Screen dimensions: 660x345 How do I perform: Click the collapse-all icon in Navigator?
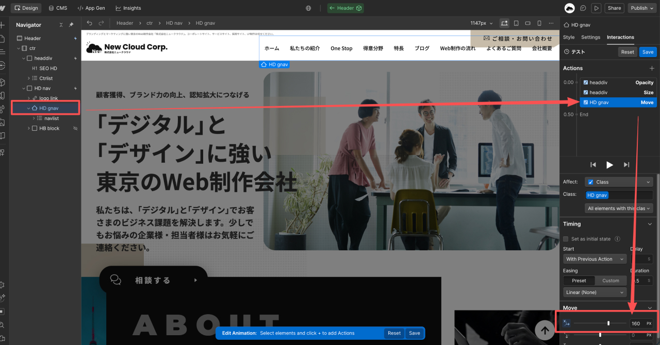(x=61, y=25)
